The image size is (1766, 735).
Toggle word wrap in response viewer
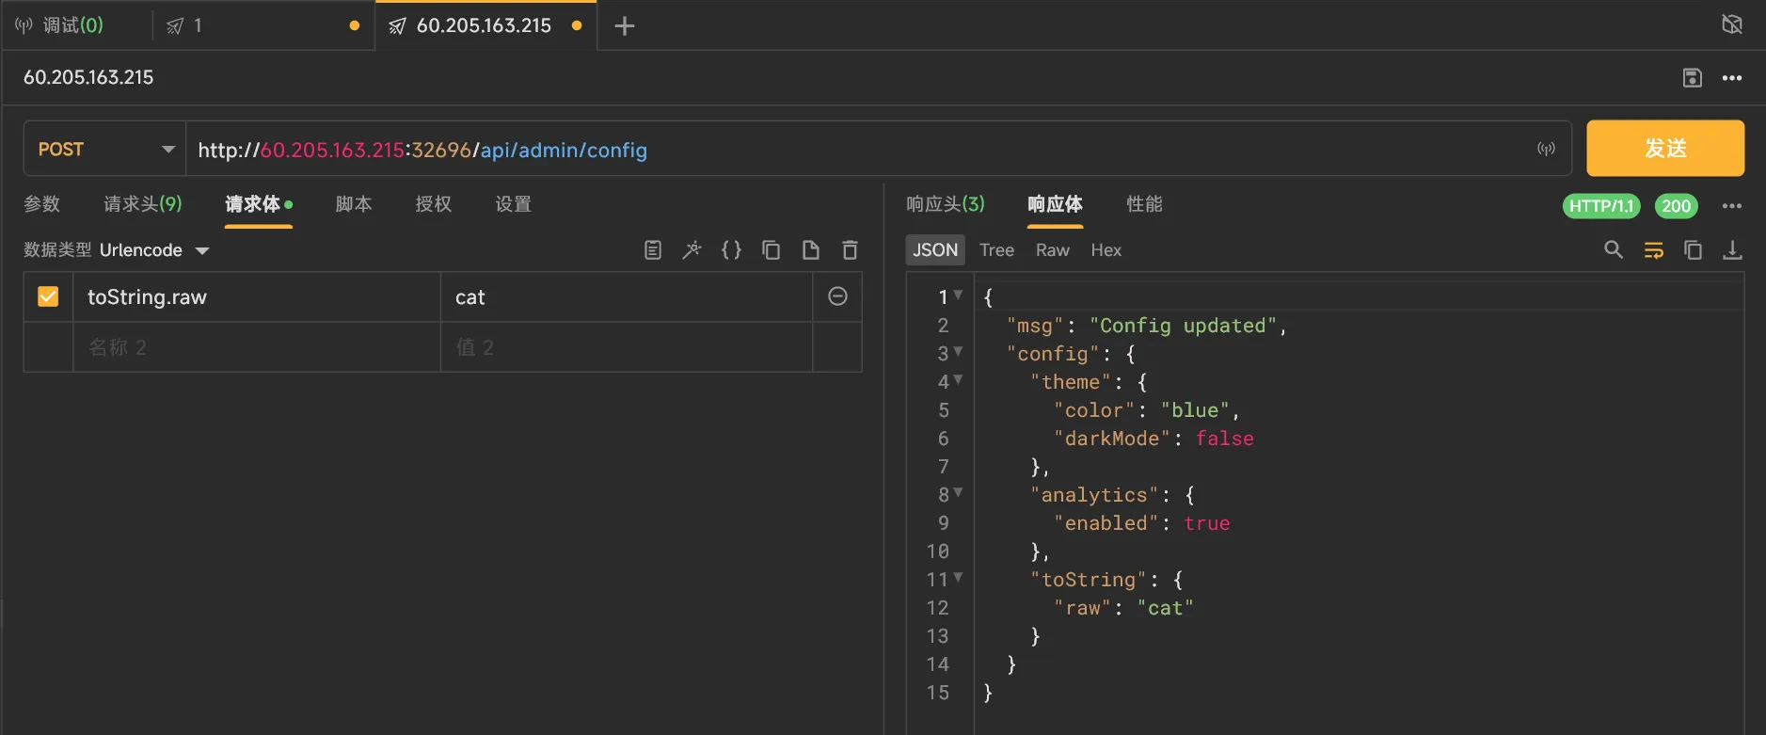[x=1653, y=250]
